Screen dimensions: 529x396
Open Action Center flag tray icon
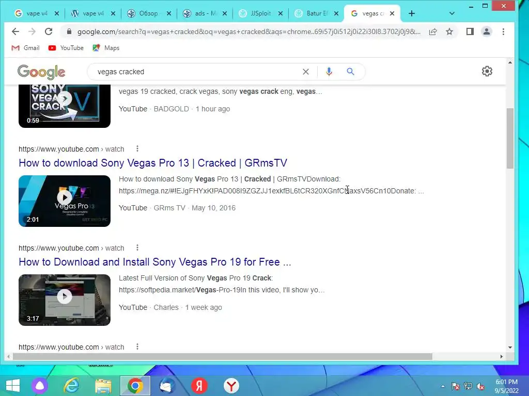tap(456, 387)
